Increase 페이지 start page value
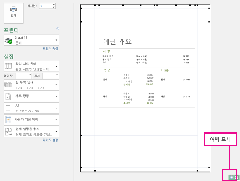The width and height of the screenshot is (240, 181). click(x=30, y=75)
